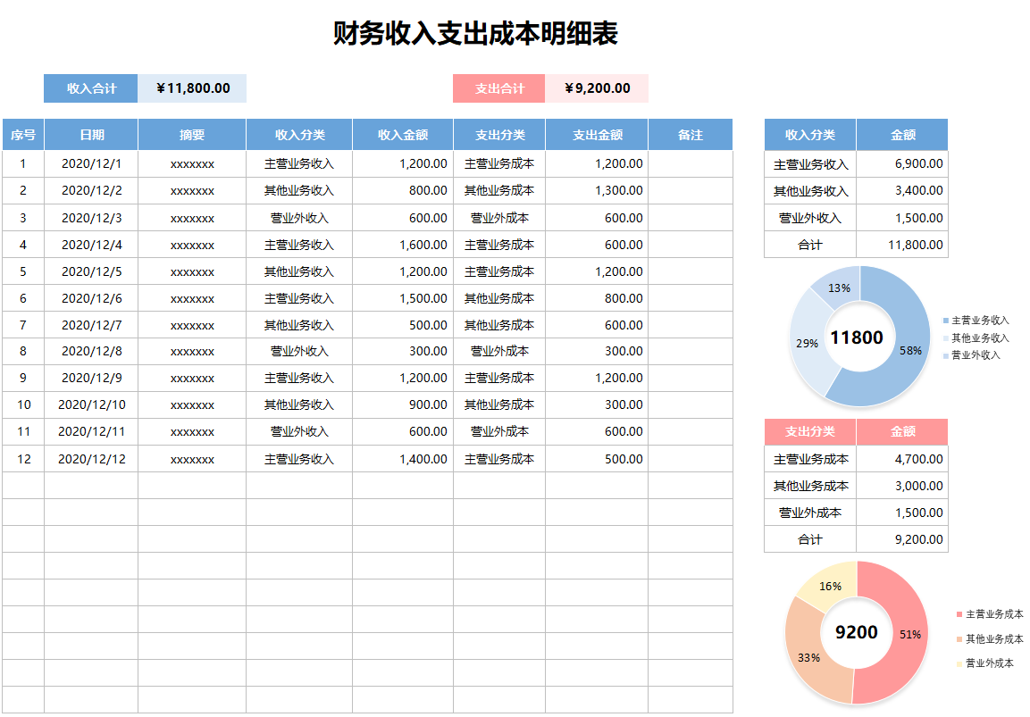Select expense amount 800.00 in row 6
Image resolution: width=1030 pixels, height=717 pixels.
tap(597, 298)
